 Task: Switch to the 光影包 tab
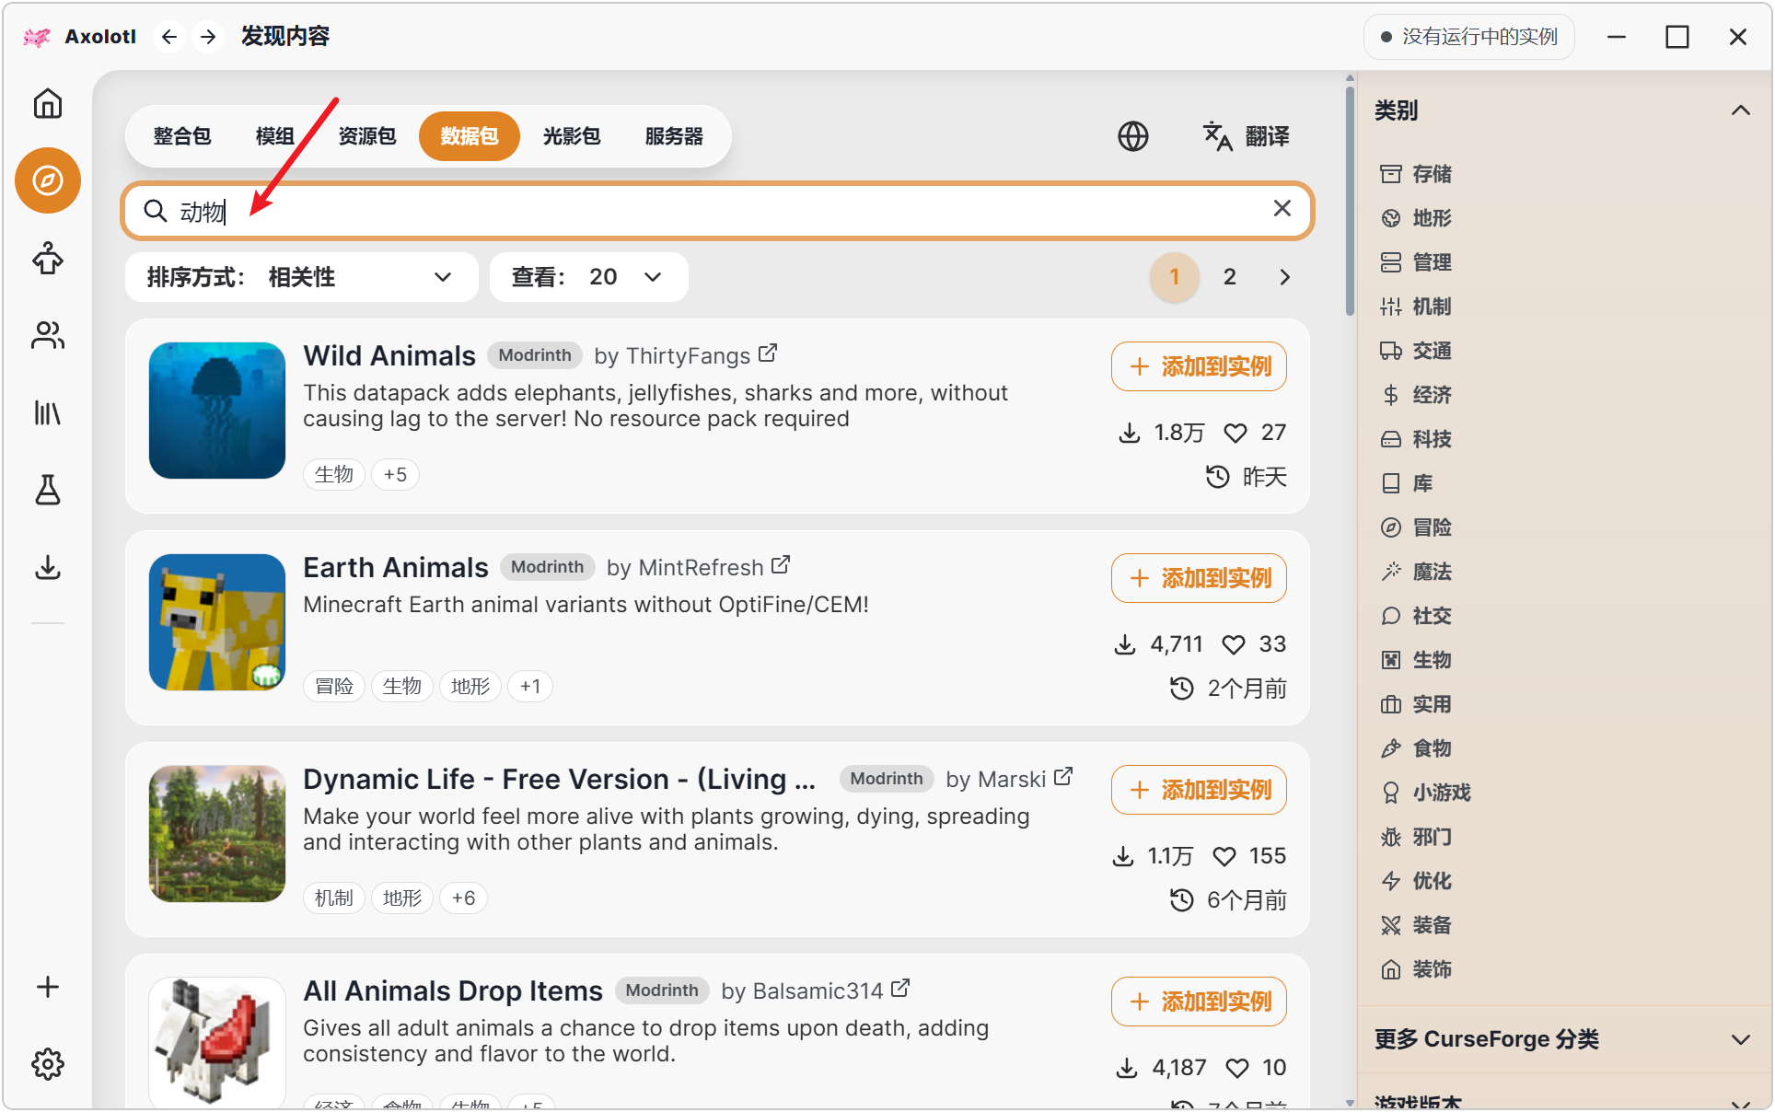[572, 136]
